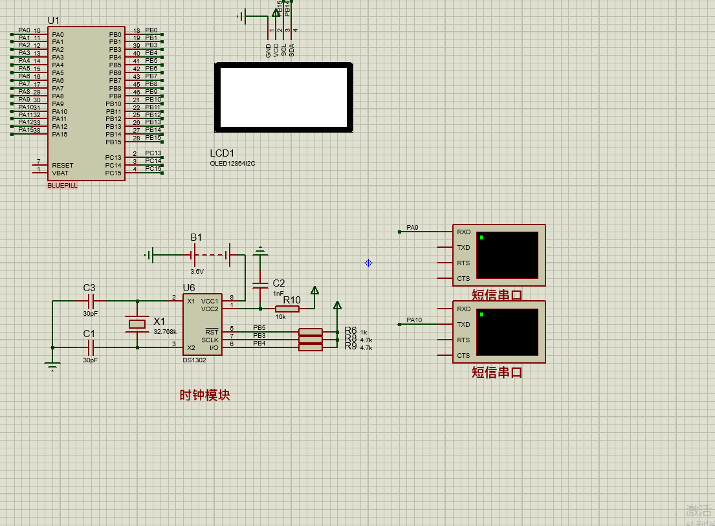Click the U1 reference label
This screenshot has width=715, height=526.
(x=53, y=21)
